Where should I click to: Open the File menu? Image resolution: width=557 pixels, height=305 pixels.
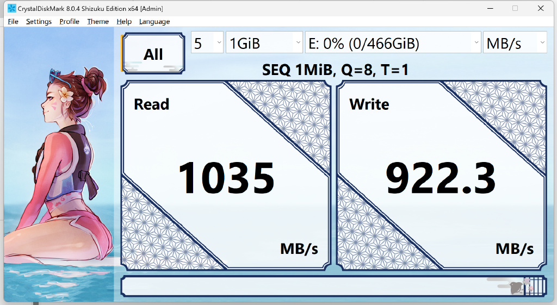tap(13, 21)
